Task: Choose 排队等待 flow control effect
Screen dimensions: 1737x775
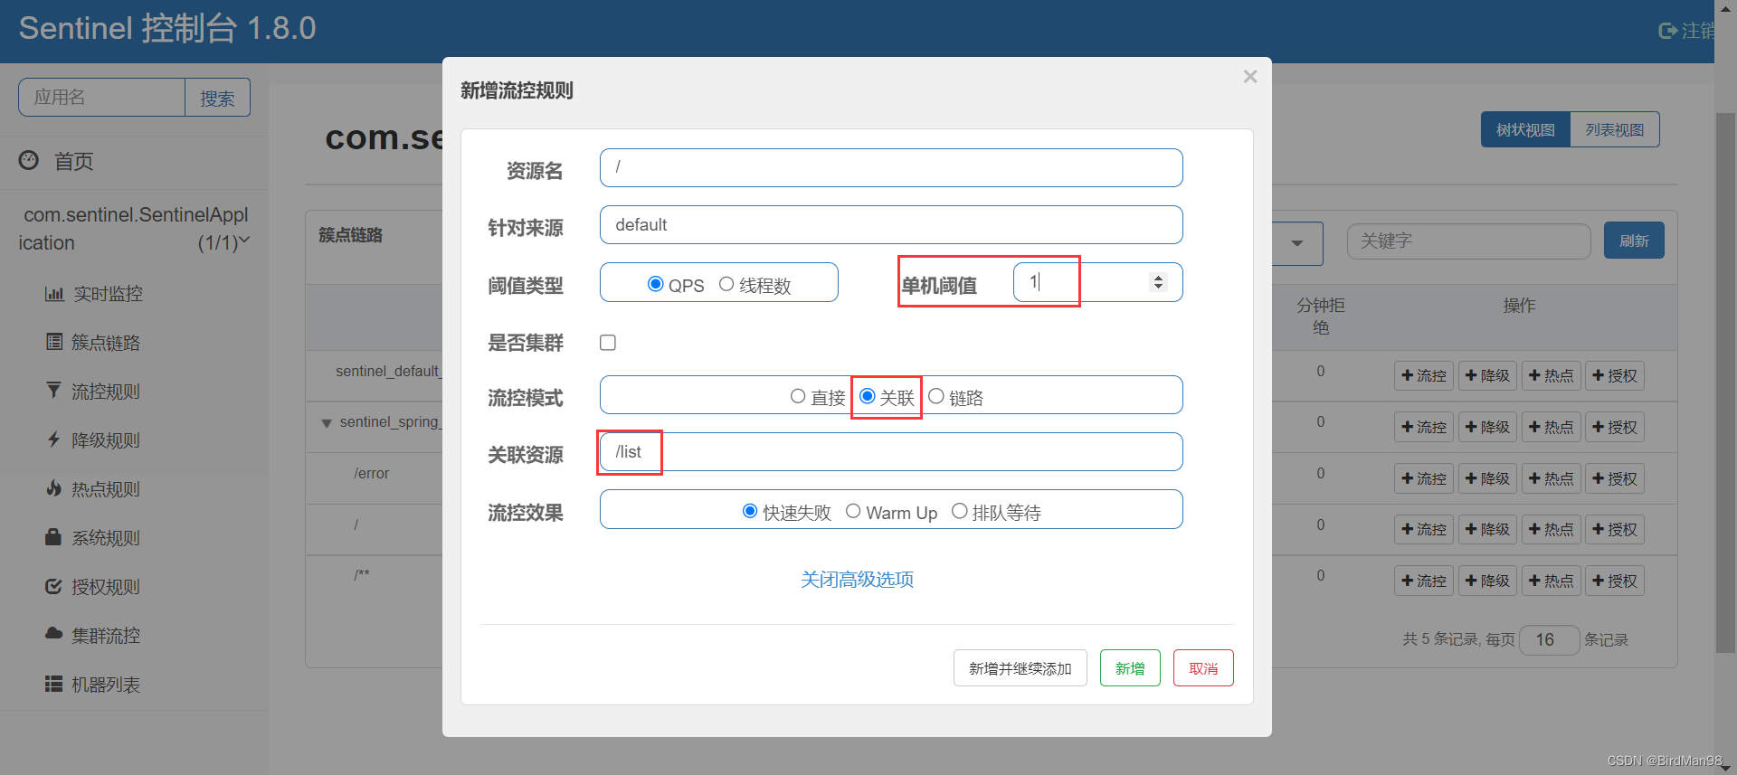Action: click(960, 511)
